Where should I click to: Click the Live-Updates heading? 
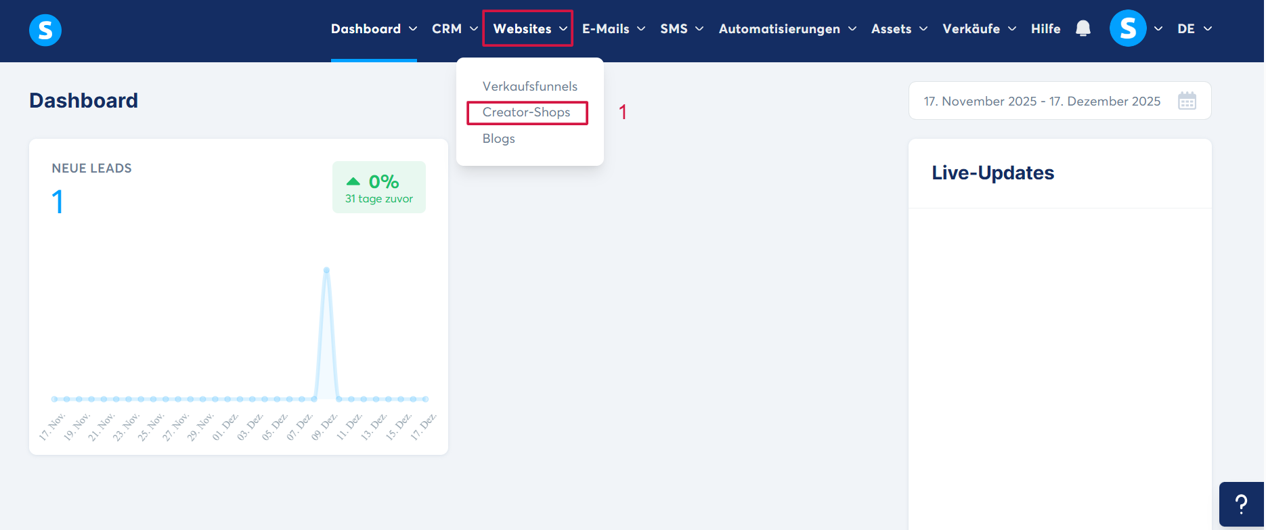pyautogui.click(x=993, y=173)
